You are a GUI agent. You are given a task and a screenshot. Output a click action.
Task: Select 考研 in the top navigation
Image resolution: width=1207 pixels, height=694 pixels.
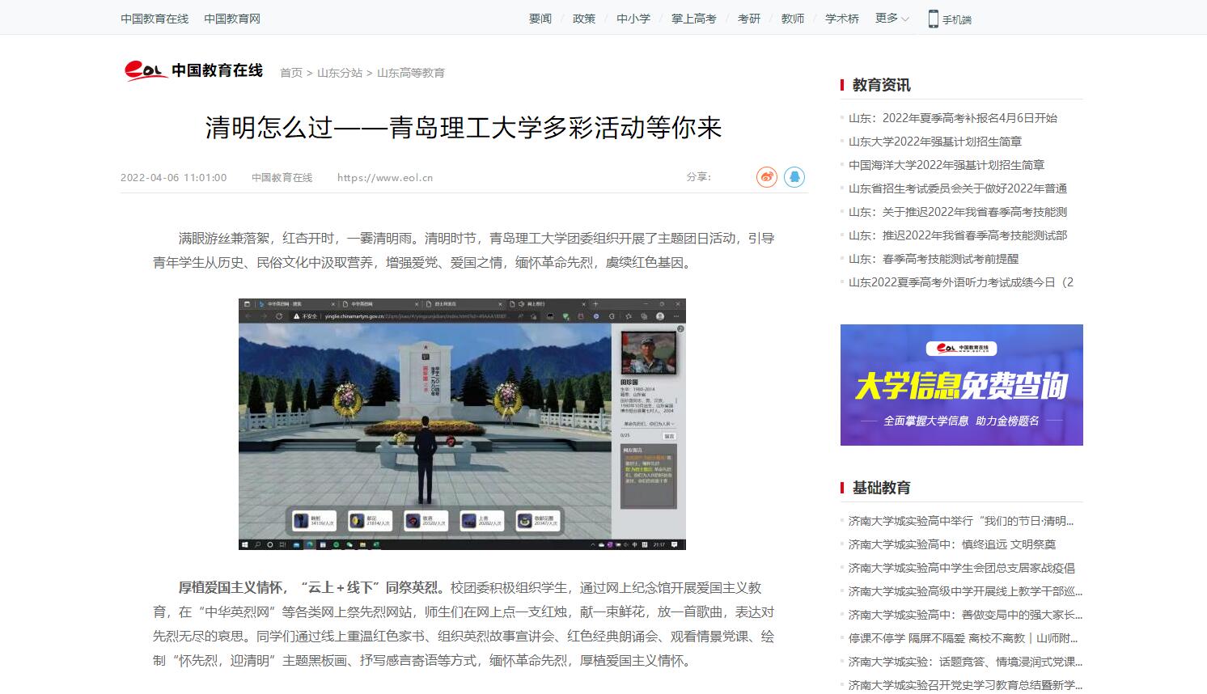tap(748, 19)
